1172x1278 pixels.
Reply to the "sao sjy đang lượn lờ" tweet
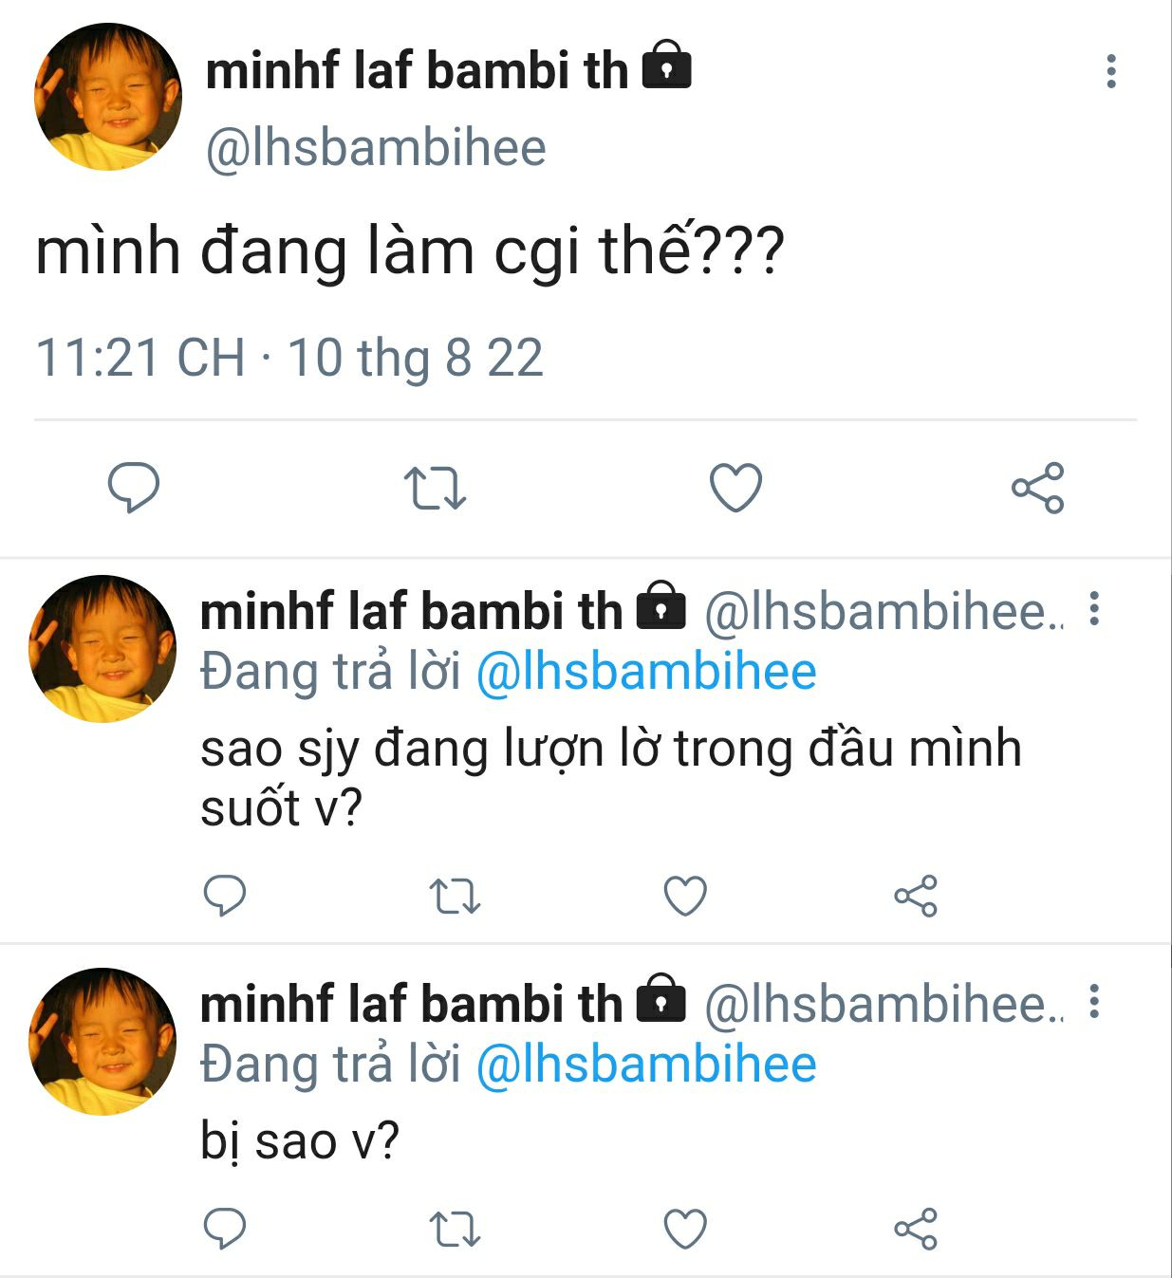[x=225, y=896]
